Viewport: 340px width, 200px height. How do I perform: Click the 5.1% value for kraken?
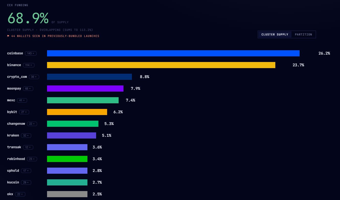107,135
